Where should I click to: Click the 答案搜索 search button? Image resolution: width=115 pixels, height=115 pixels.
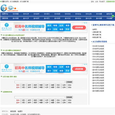point(69,97)
